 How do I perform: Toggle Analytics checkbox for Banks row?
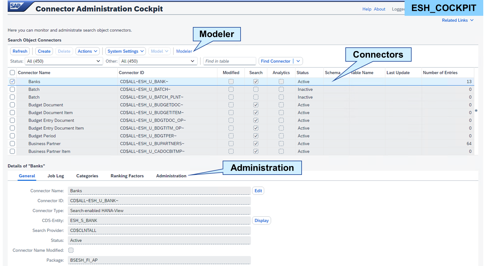click(281, 81)
